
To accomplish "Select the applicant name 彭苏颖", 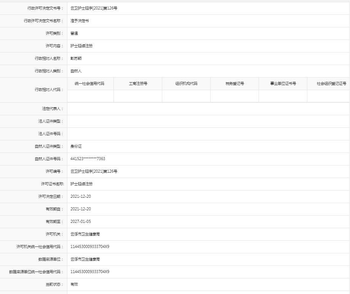I will pos(76,59).
